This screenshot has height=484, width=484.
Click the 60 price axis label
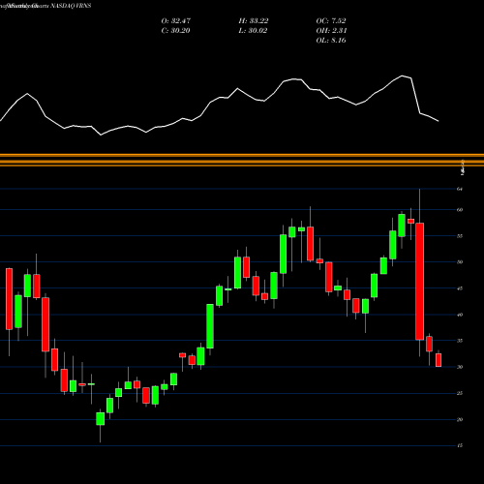[460, 210]
